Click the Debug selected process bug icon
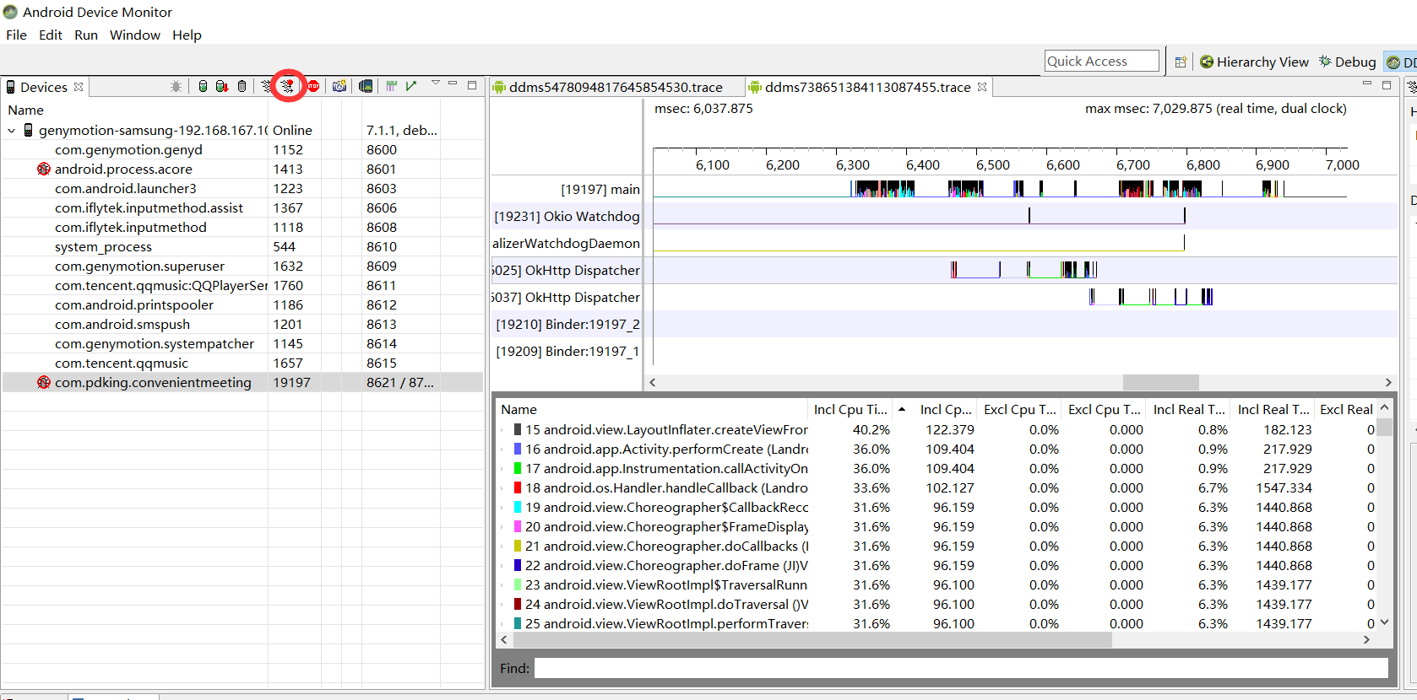Screen dimensions: 1417x700 (x=176, y=87)
